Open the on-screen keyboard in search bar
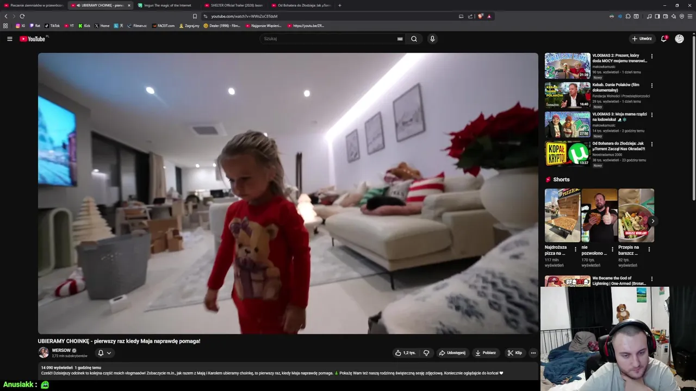Screen dimensions: 696x391 (x=400, y=39)
